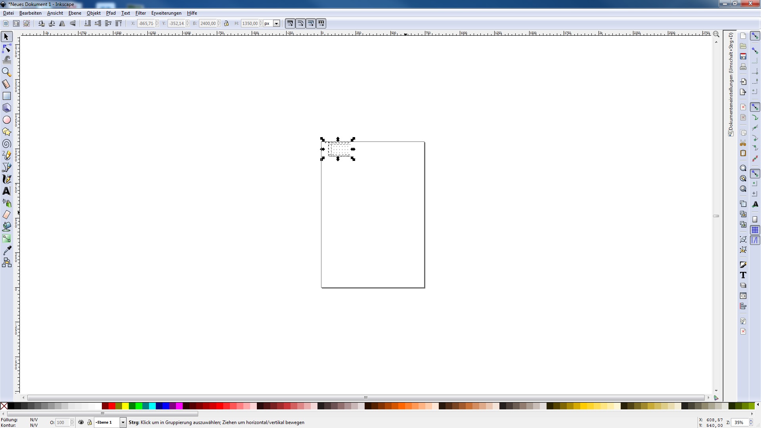Pick the yellow palette swatch
761x428 pixels.
tap(125, 406)
